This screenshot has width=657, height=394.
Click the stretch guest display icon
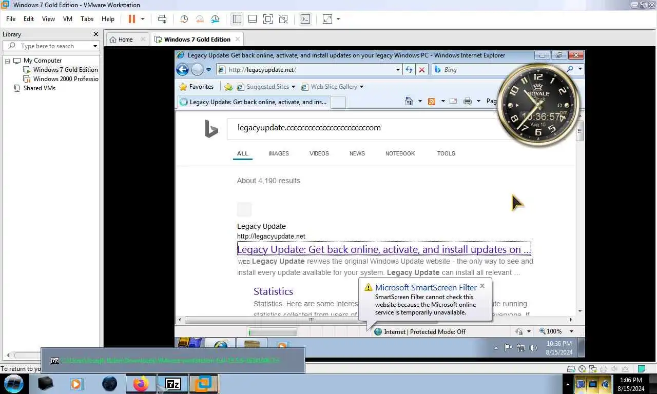[x=327, y=19]
